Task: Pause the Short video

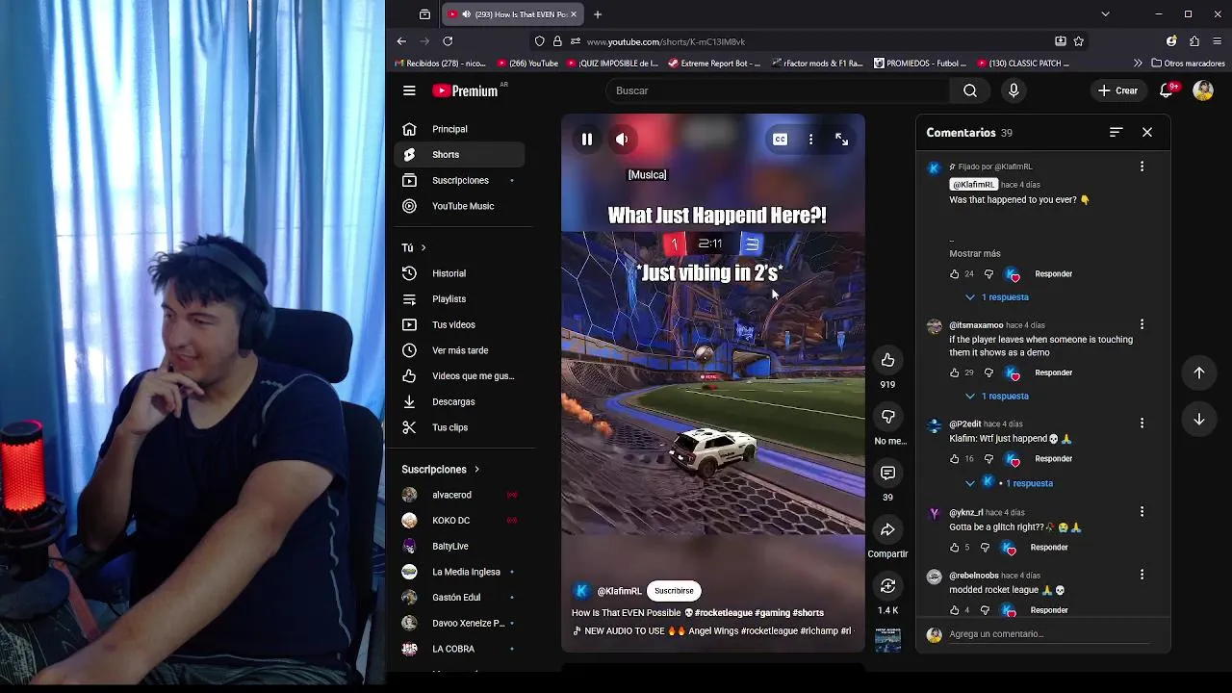Action: [x=587, y=140]
